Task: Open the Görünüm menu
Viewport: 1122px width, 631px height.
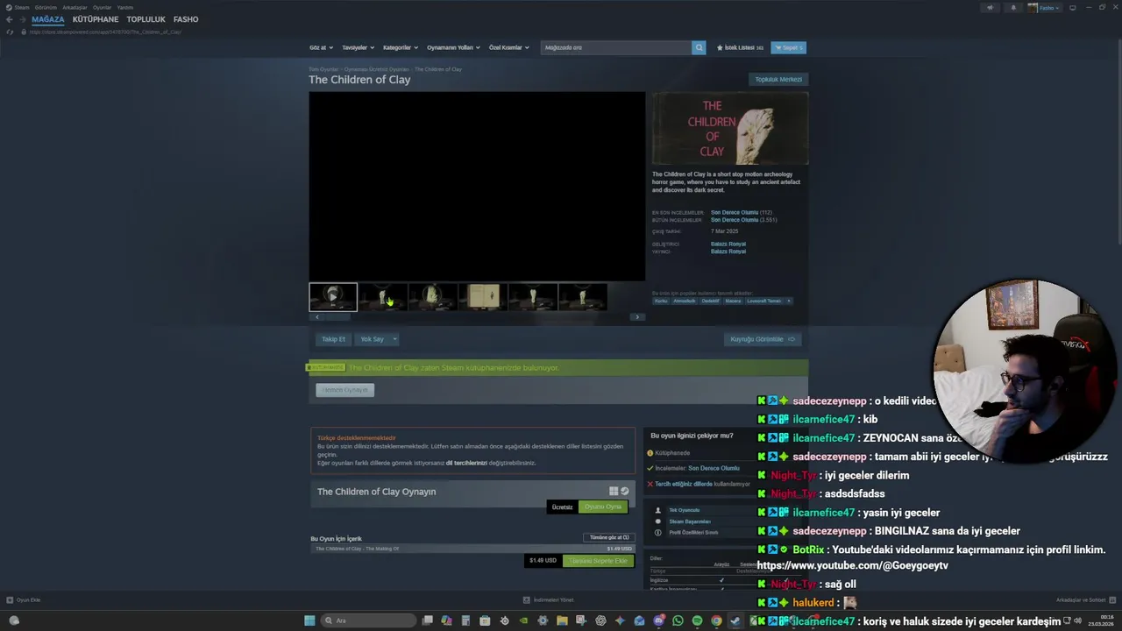Action: (x=46, y=7)
